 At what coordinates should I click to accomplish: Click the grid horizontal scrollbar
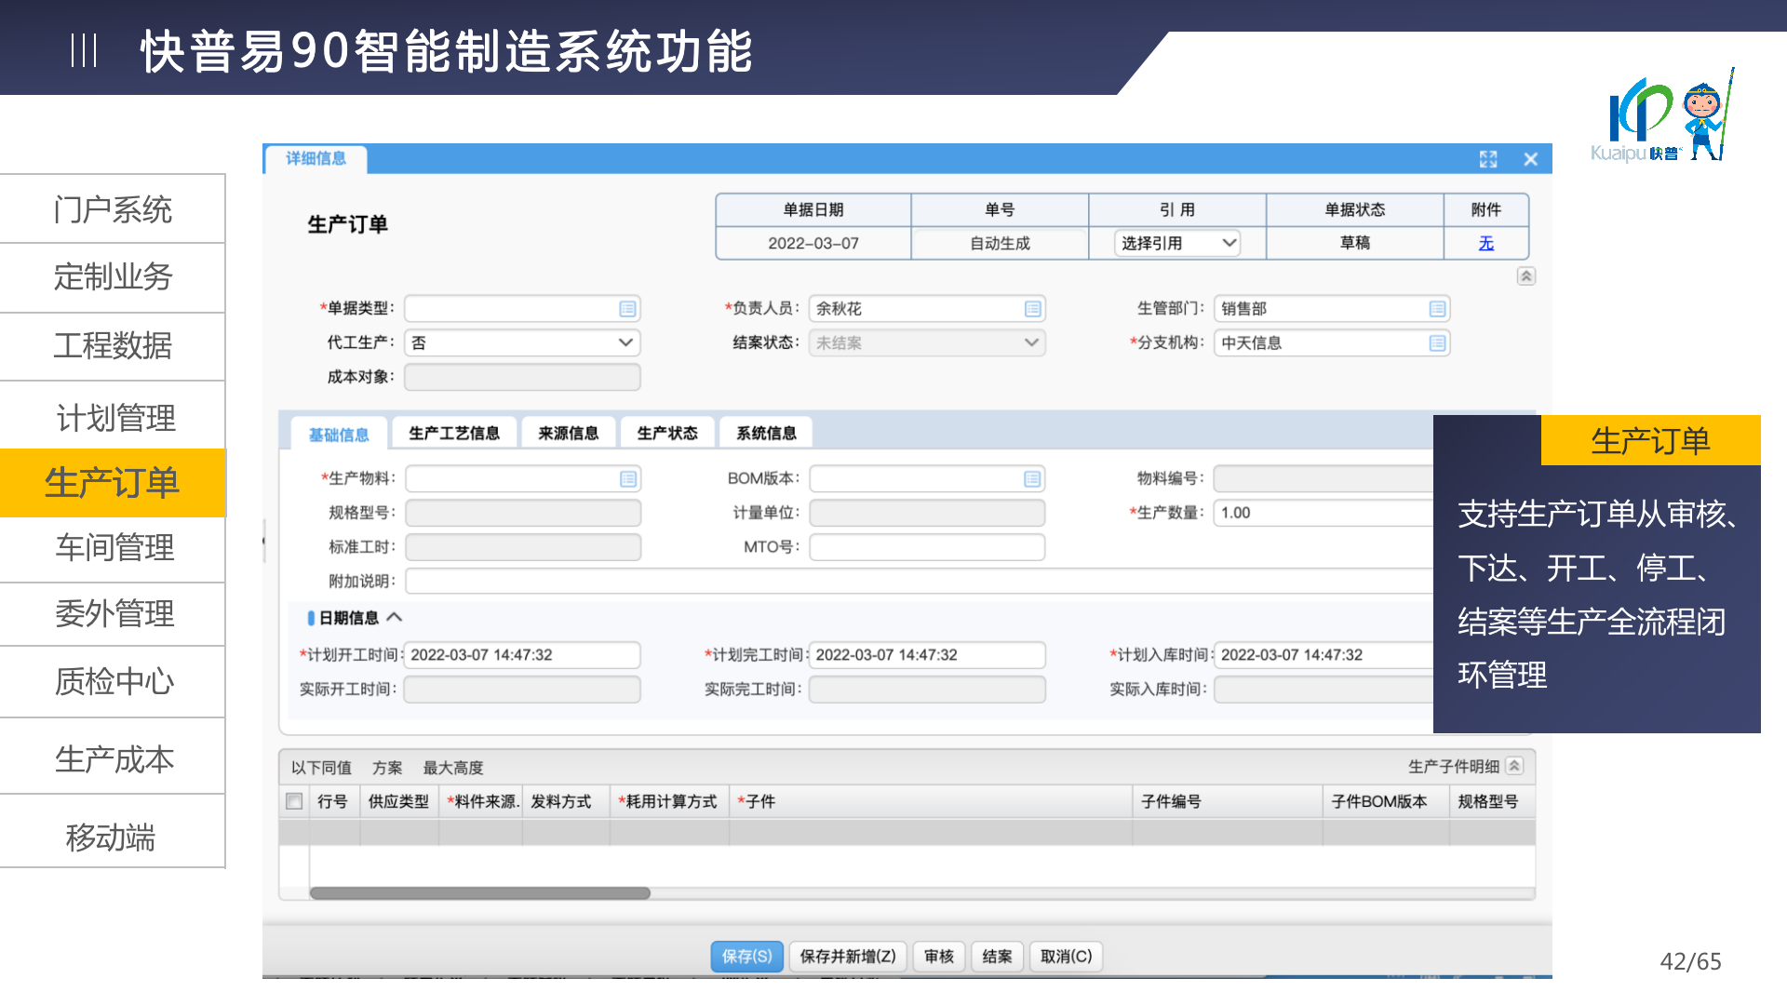(479, 893)
